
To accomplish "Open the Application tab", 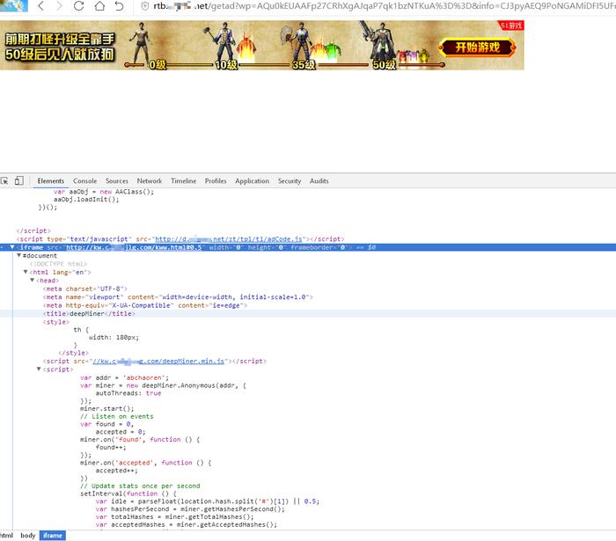I will coord(253,181).
